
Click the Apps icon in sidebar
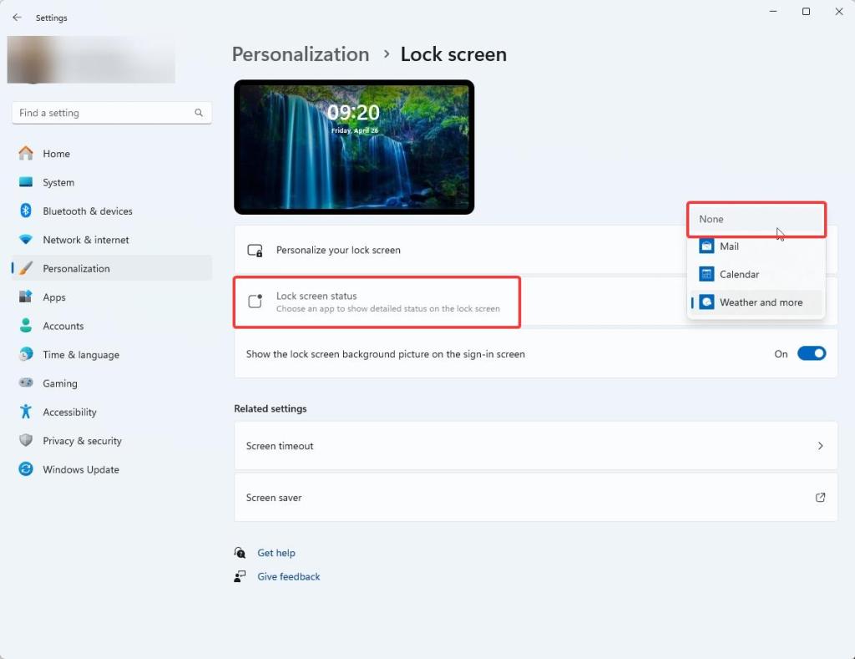(x=26, y=297)
